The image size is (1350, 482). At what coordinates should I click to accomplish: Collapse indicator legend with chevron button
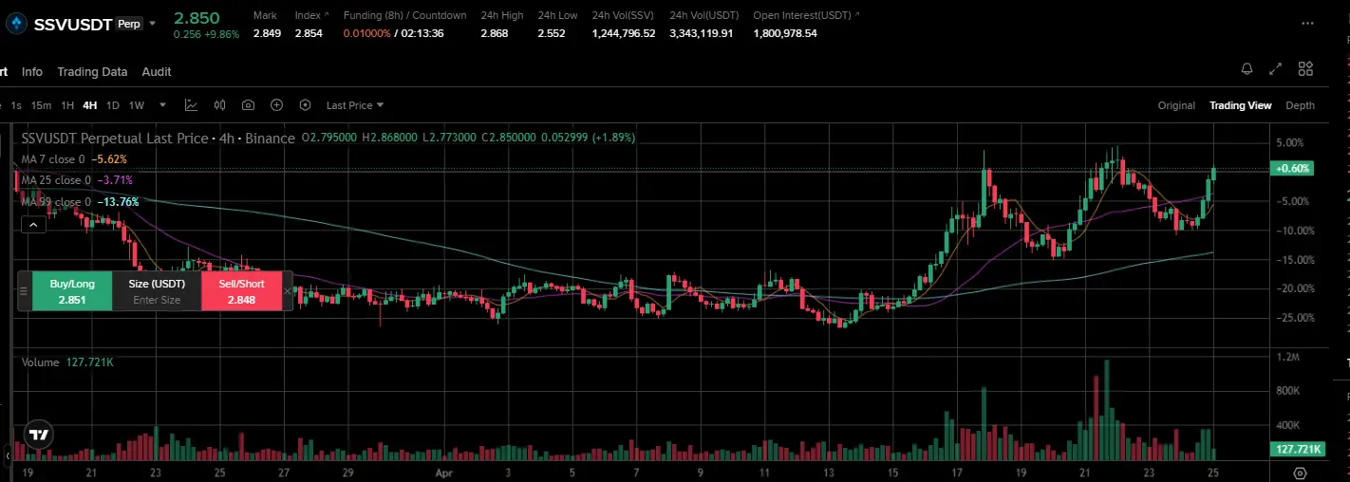pyautogui.click(x=32, y=225)
